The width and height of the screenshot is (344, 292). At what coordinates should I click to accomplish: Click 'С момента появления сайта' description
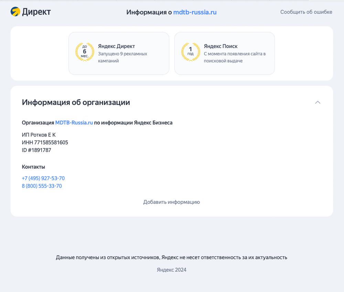click(235, 57)
